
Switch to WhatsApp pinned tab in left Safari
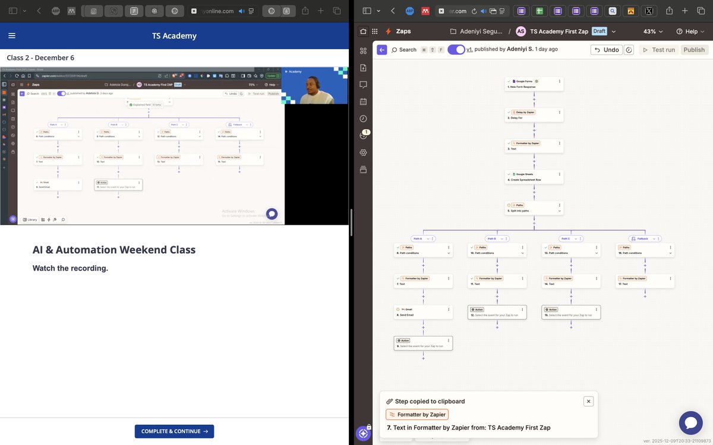point(113,11)
